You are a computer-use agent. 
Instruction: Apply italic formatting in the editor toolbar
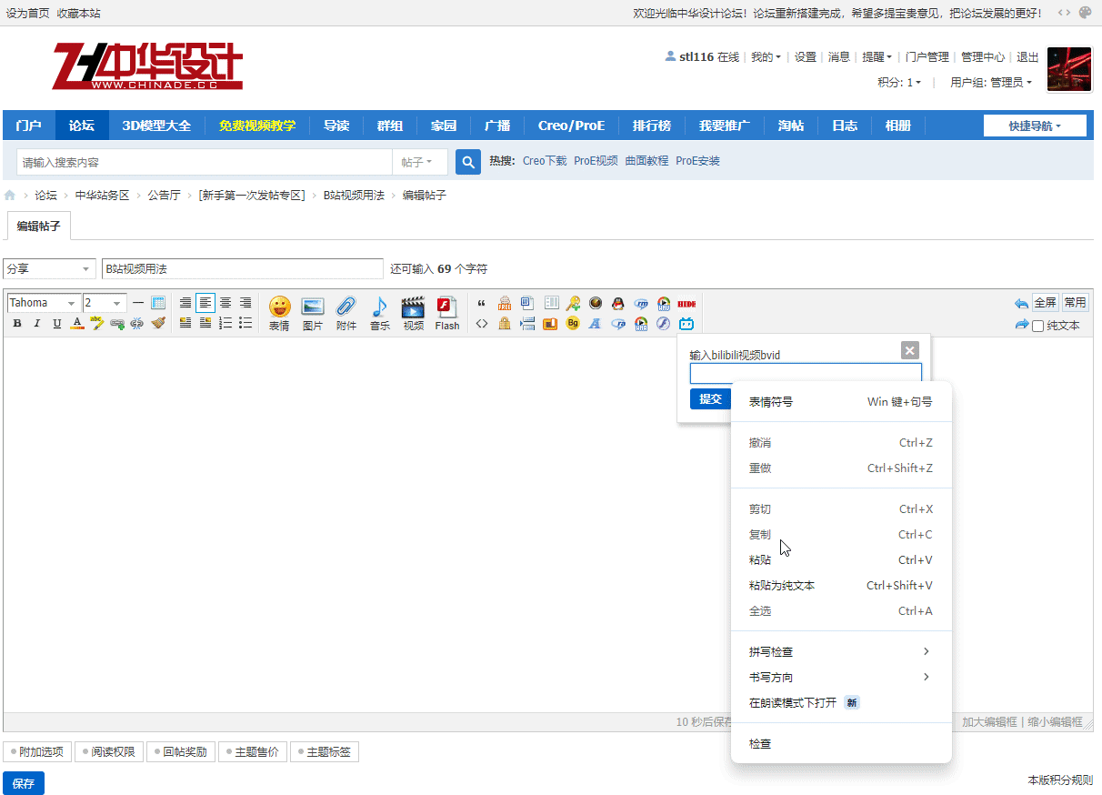pos(37,323)
